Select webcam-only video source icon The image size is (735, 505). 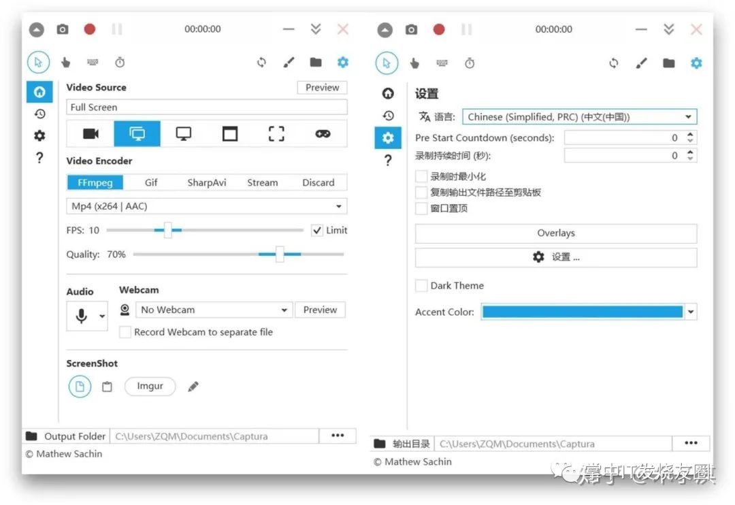point(91,133)
